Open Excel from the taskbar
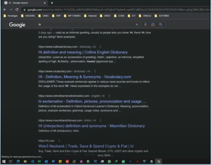Viewport: 211px width, 165px height. tap(39, 161)
